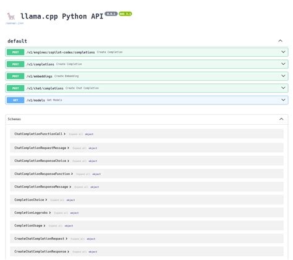Expand the copilot-codex completions endpoint arrow

pos(283,52)
